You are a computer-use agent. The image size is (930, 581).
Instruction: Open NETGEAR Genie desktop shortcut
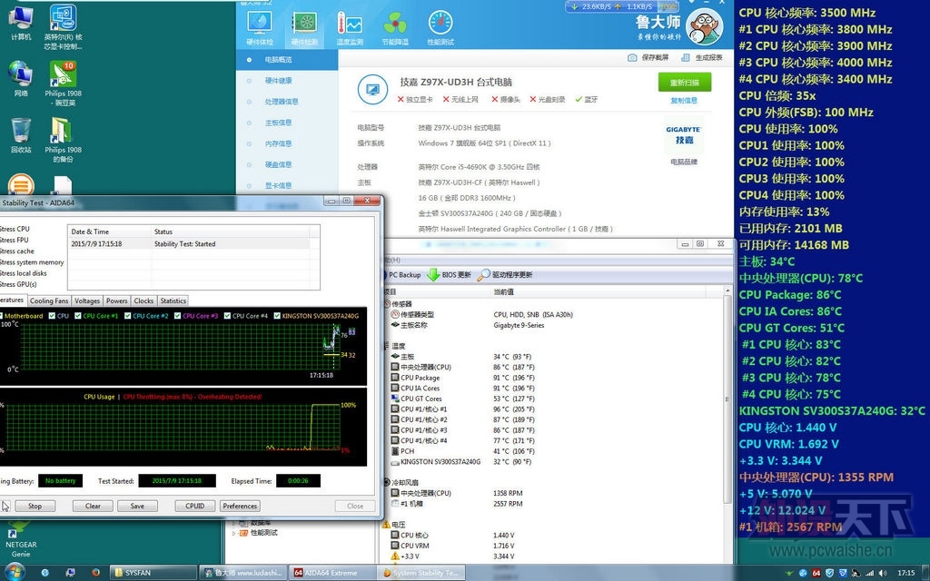(21, 539)
